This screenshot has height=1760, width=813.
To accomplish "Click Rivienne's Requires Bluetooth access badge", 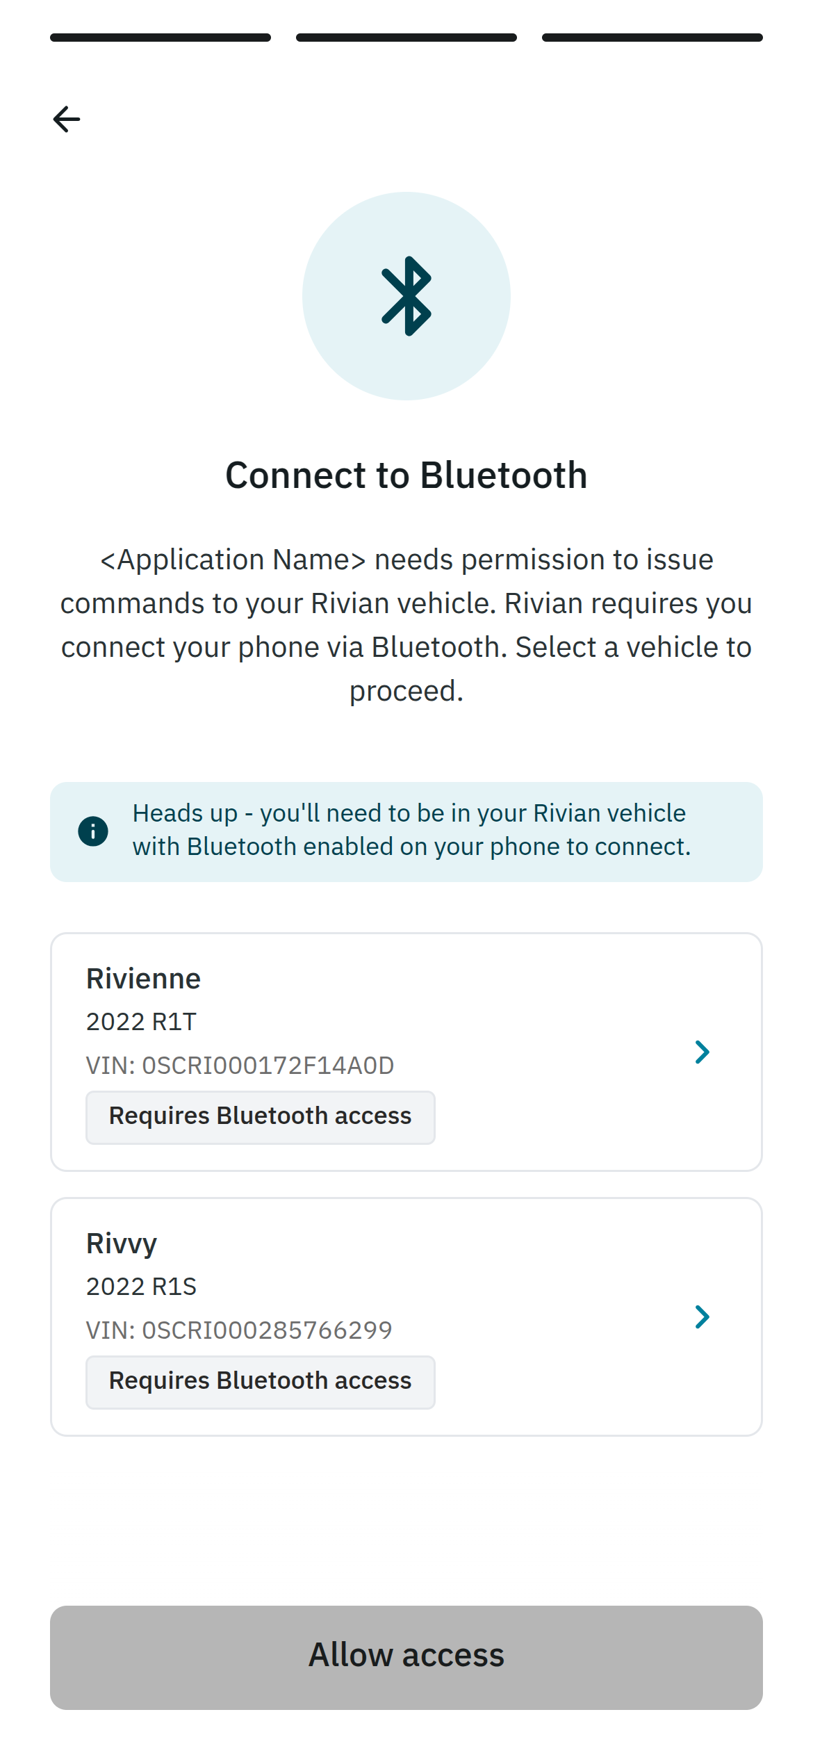I will (261, 1117).
